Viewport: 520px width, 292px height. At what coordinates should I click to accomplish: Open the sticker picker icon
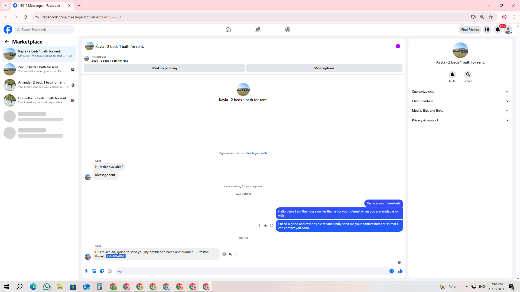(102, 271)
